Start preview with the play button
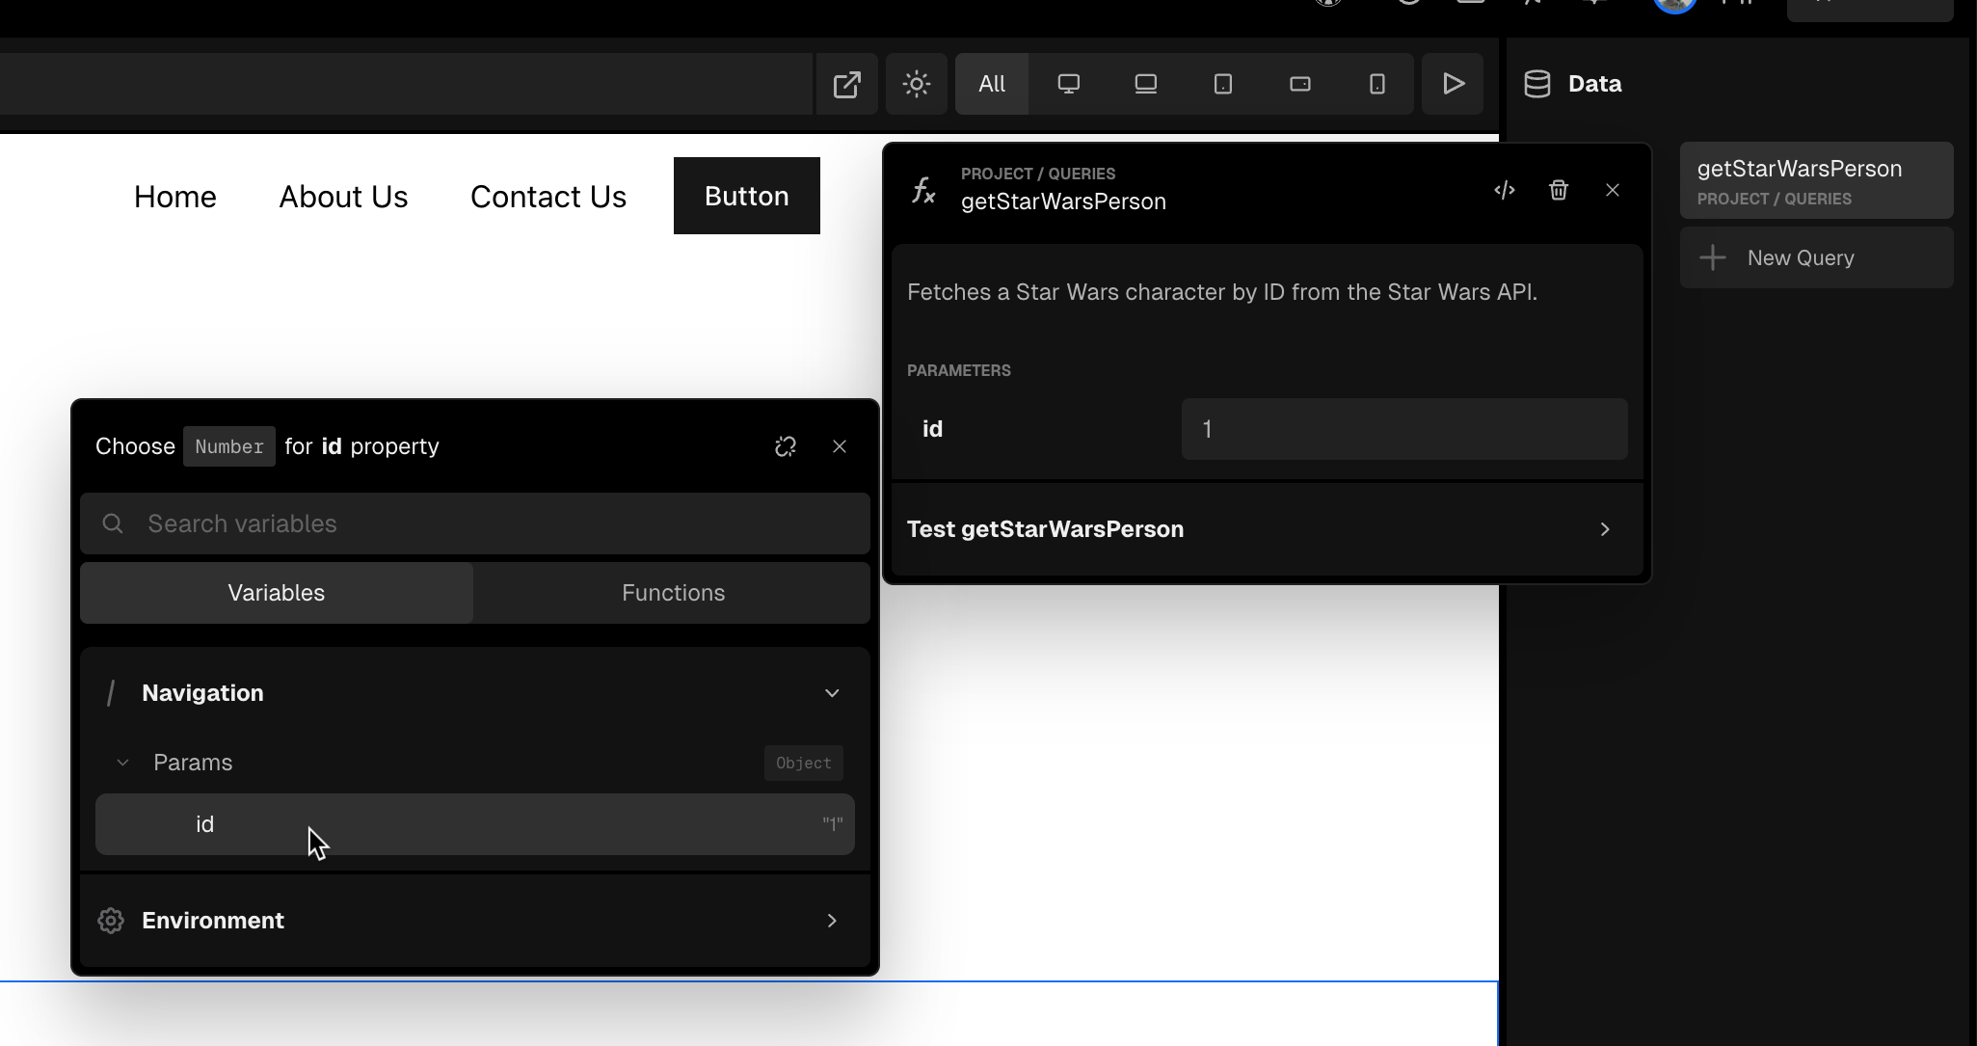Viewport: 1977px width, 1046px height. point(1453,84)
